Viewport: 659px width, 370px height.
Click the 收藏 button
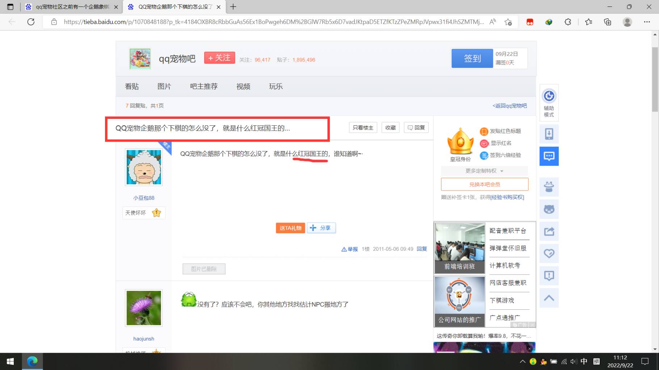(390, 128)
